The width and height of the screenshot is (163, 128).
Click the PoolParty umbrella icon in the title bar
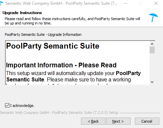click(x=1, y=3)
